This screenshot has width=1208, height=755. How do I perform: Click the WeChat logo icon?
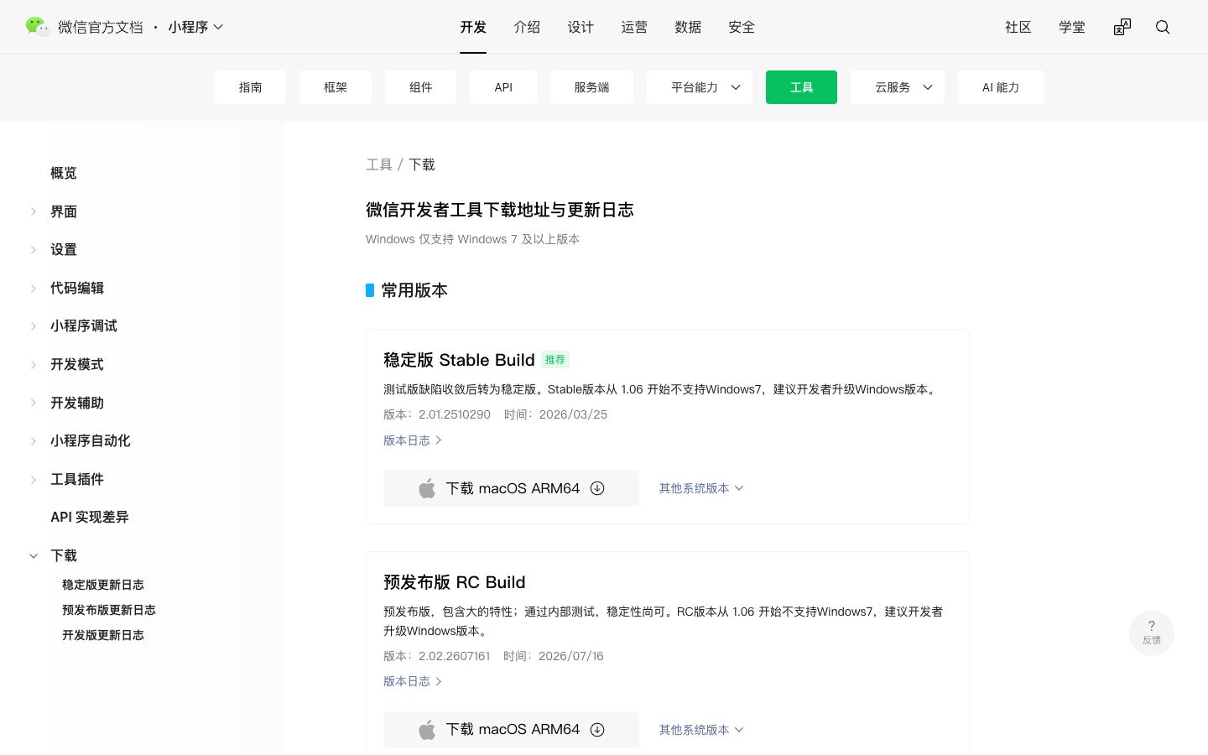[x=37, y=27]
